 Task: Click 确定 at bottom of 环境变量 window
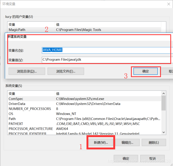(126, 159)
